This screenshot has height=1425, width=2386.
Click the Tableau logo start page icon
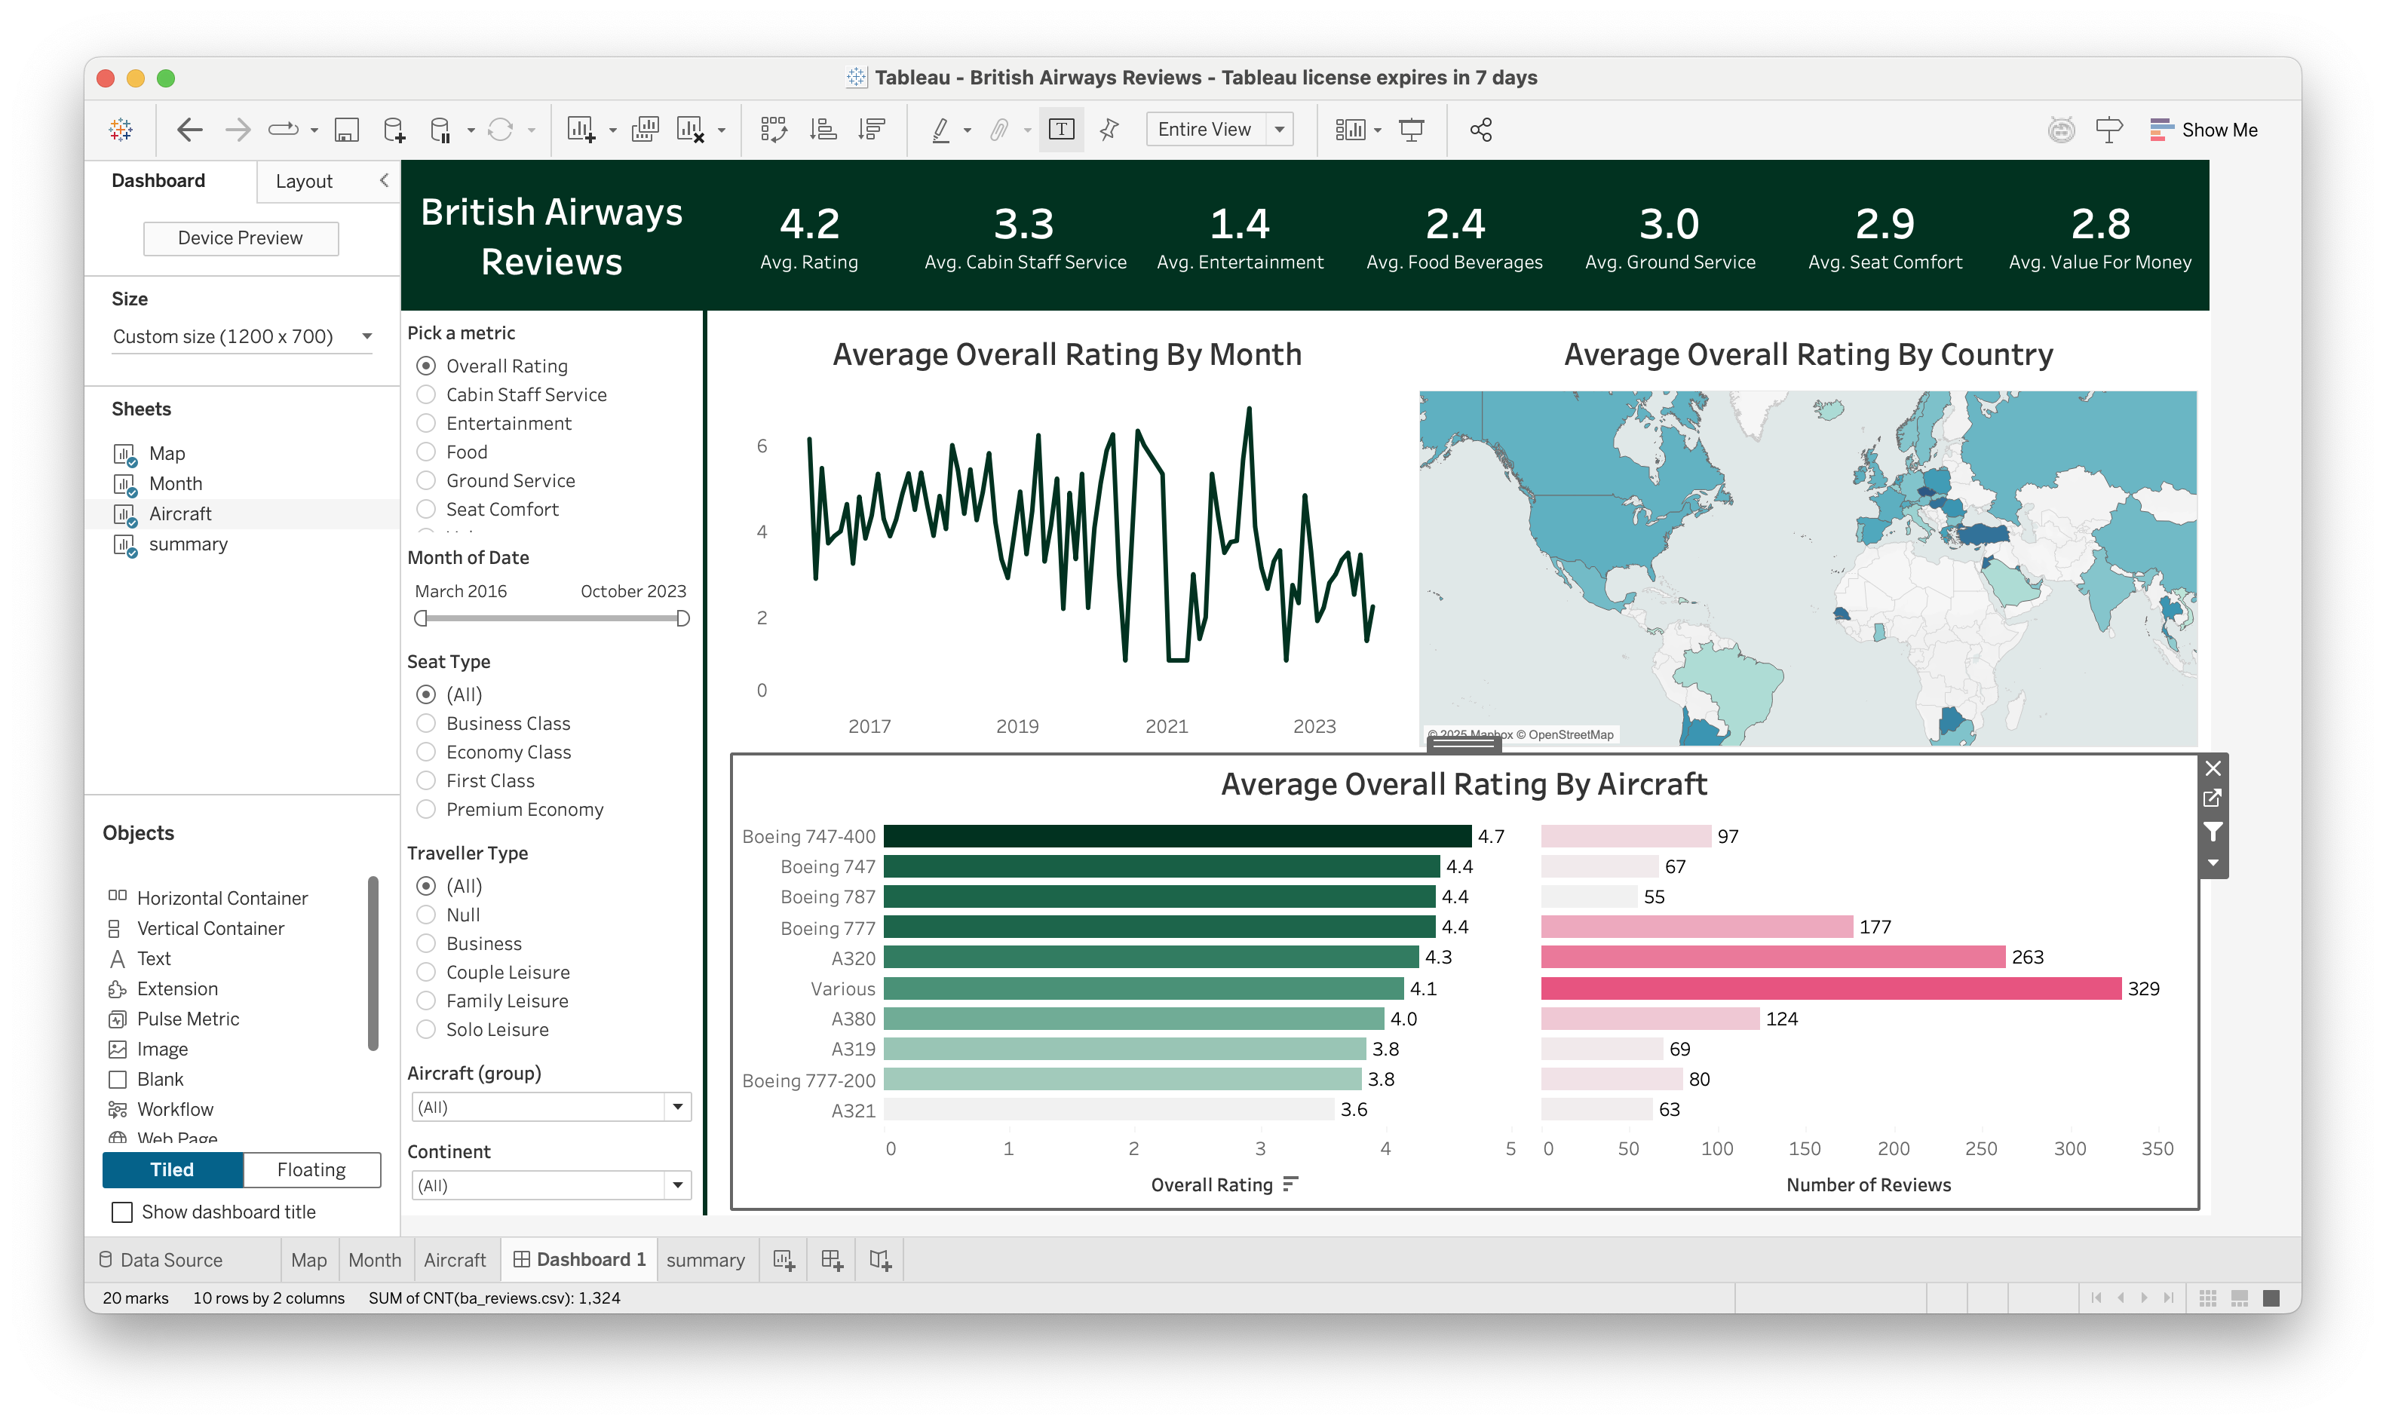tap(121, 129)
